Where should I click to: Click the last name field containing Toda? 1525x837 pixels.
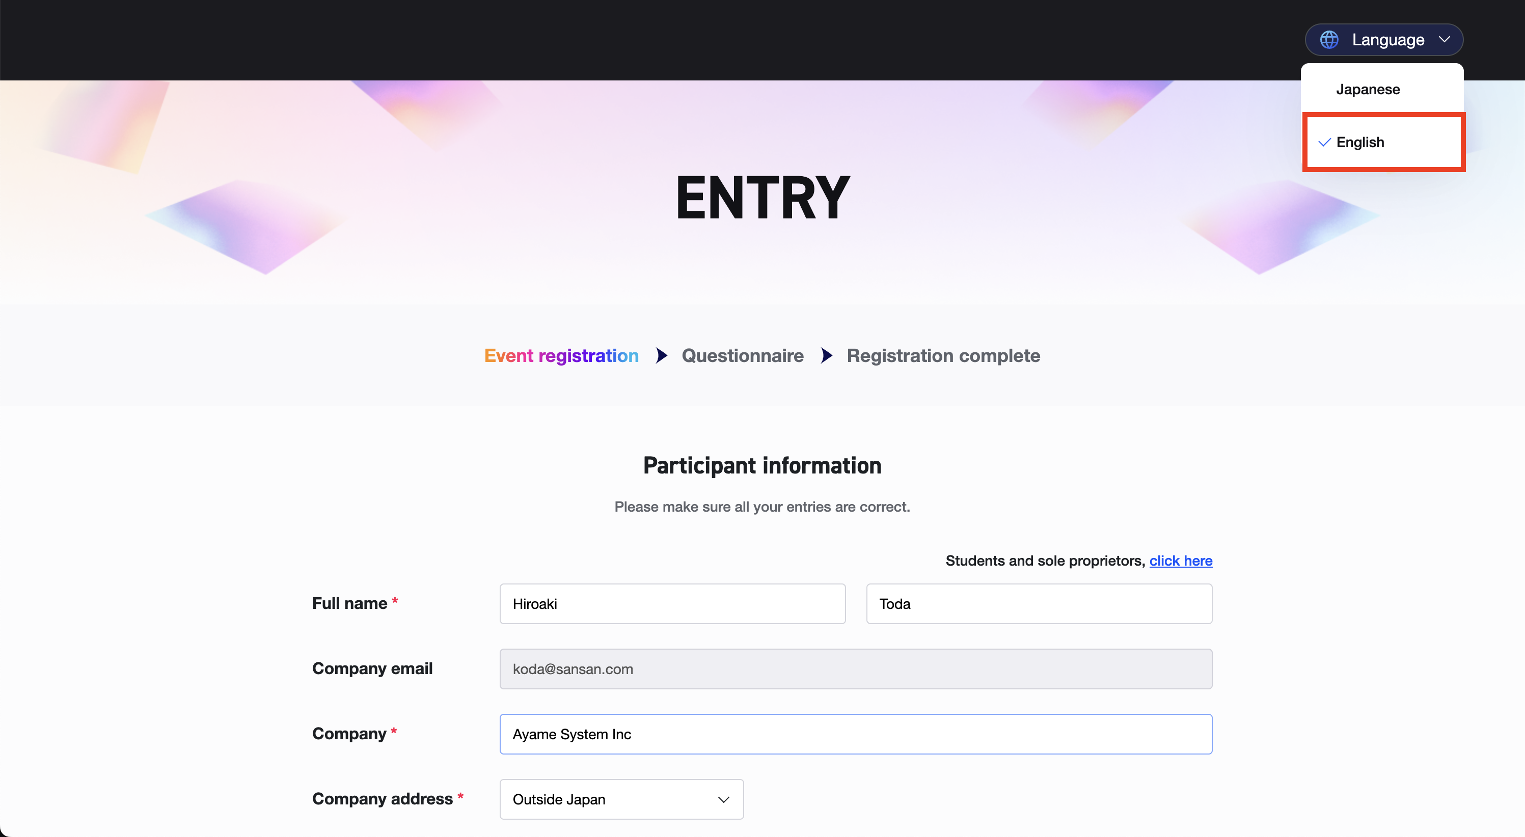tap(1039, 604)
